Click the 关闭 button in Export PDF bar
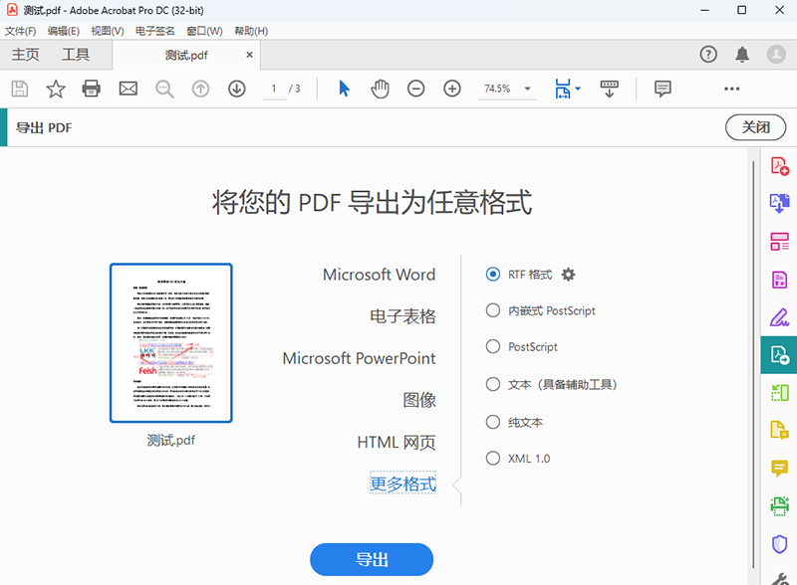 tap(755, 127)
